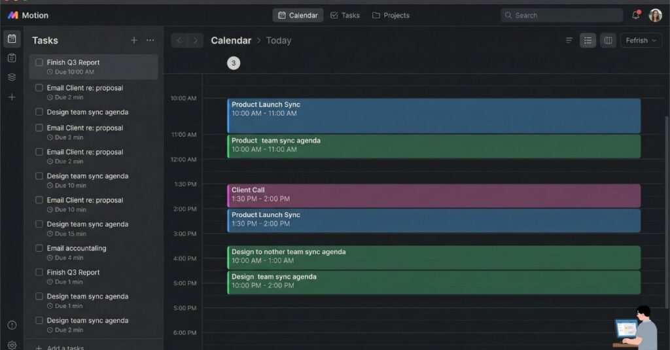Screen dimensions: 670x350
Task: Check Design team sync agenda due 1 min
Action: point(39,296)
